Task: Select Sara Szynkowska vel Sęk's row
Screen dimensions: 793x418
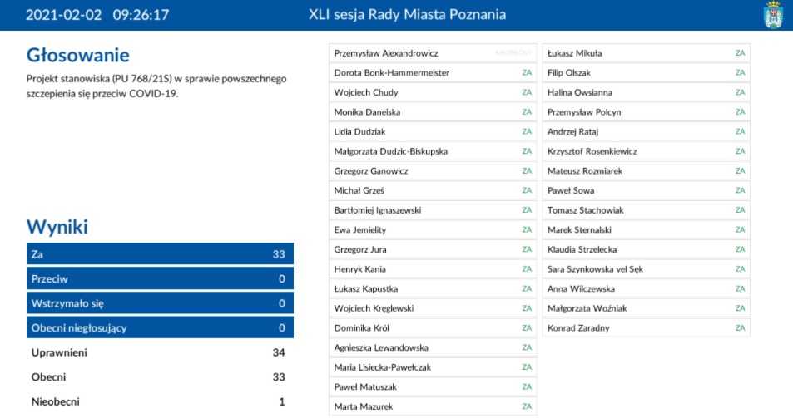Action: click(x=646, y=269)
